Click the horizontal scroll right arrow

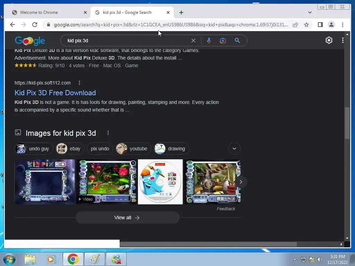coord(341,244)
